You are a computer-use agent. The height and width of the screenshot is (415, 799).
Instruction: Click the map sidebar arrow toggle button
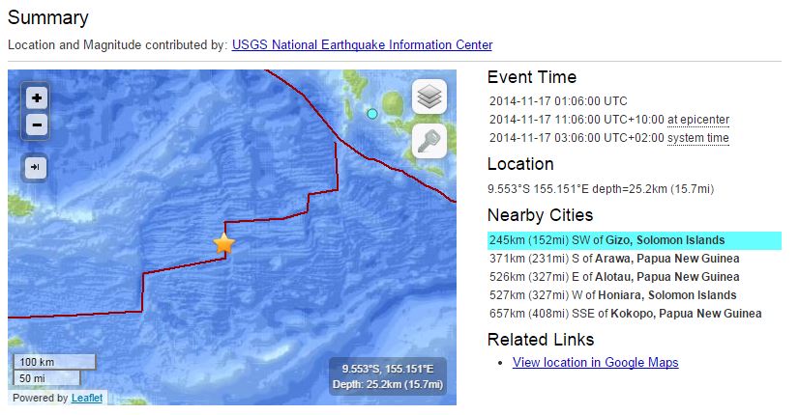pyautogui.click(x=36, y=168)
